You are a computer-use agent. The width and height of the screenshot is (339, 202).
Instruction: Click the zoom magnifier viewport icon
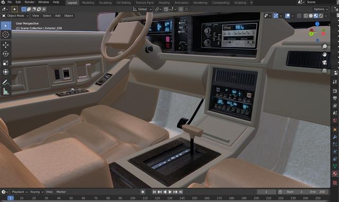pos(324,46)
